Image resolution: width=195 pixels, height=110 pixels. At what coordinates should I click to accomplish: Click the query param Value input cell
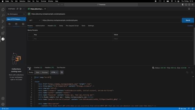(x=153, y=39)
